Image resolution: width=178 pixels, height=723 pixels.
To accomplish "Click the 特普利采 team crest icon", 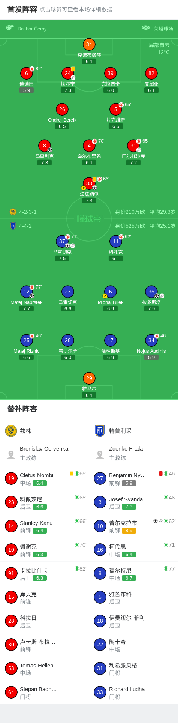I will (100, 431).
